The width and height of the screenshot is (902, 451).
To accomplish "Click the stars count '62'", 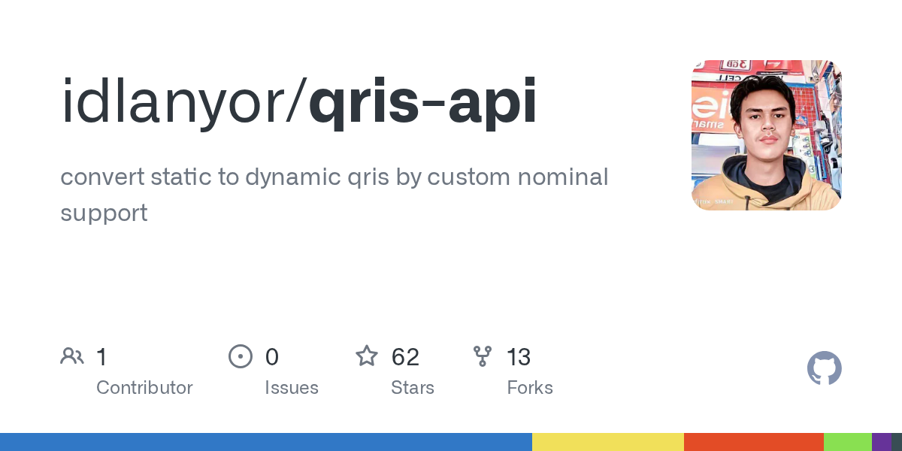I will (x=405, y=356).
